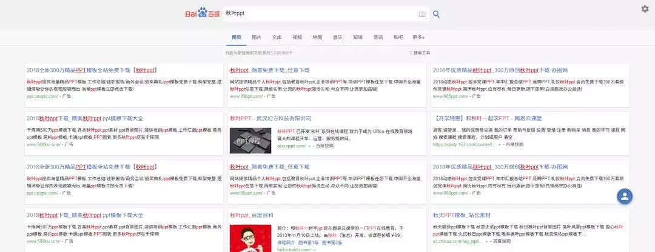Click the magnifier search button

[x=436, y=14]
